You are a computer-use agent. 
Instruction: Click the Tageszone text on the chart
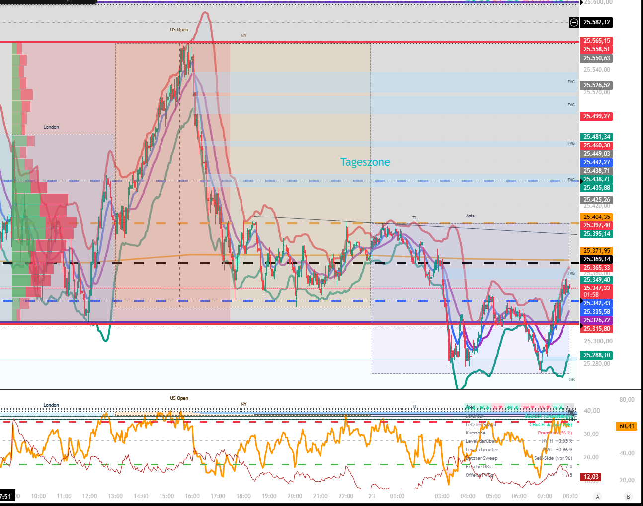point(365,162)
